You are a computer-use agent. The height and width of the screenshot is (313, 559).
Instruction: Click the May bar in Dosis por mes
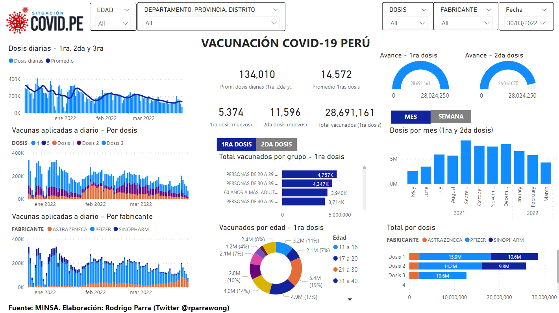tap(413, 177)
